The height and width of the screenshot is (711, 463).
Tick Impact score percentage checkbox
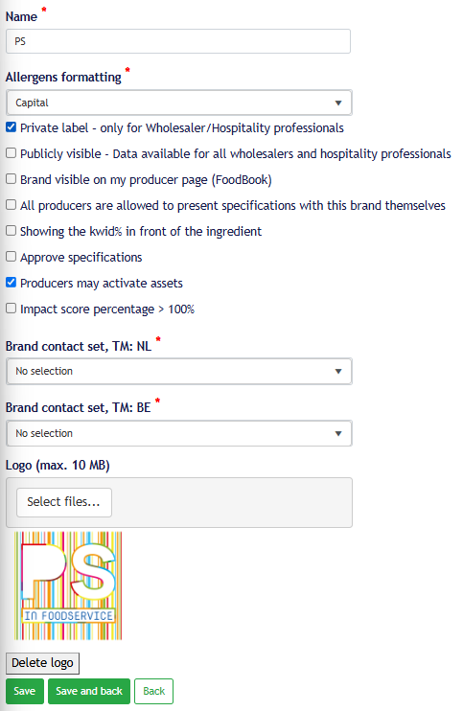[11, 309]
